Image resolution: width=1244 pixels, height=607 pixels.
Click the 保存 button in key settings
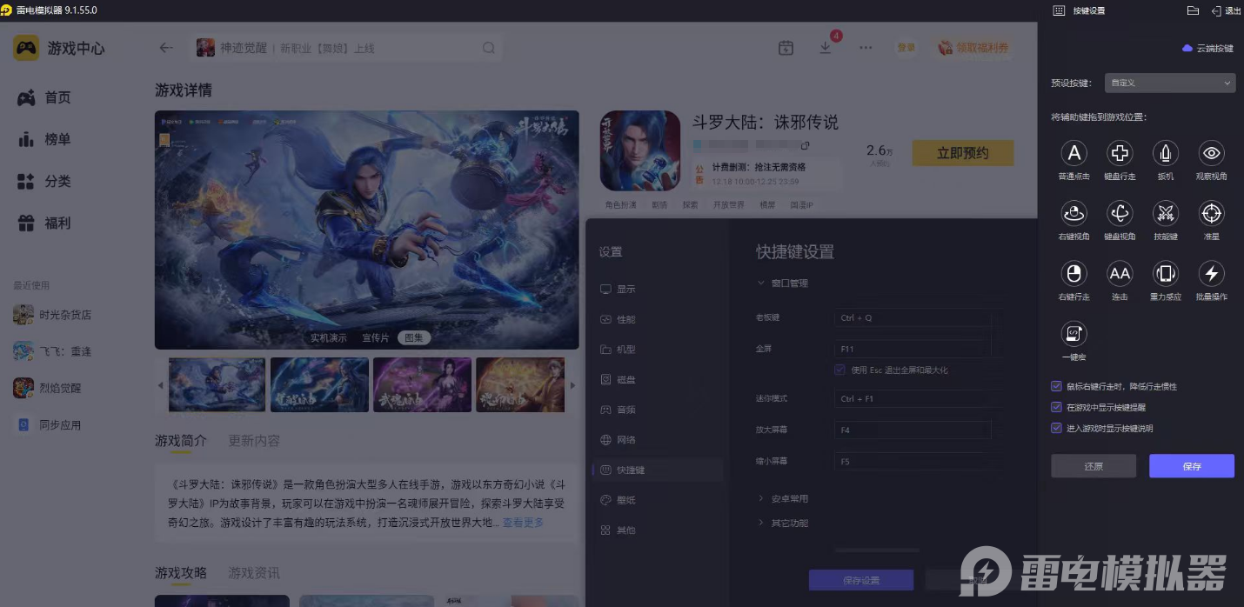1192,466
